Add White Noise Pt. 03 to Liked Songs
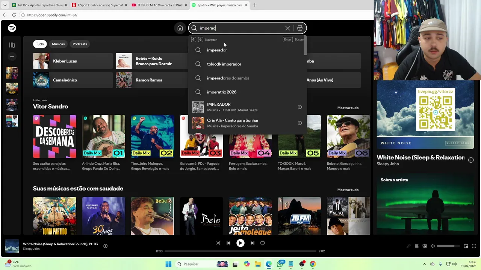Viewport: 481px width, 270px height. coord(106,246)
